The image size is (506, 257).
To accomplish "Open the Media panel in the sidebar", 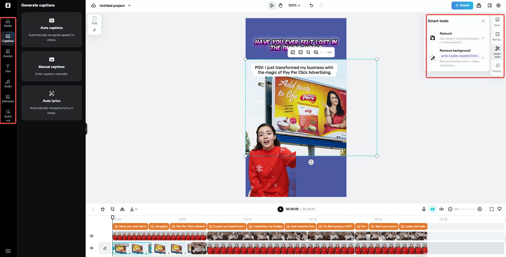I will [x=8, y=24].
